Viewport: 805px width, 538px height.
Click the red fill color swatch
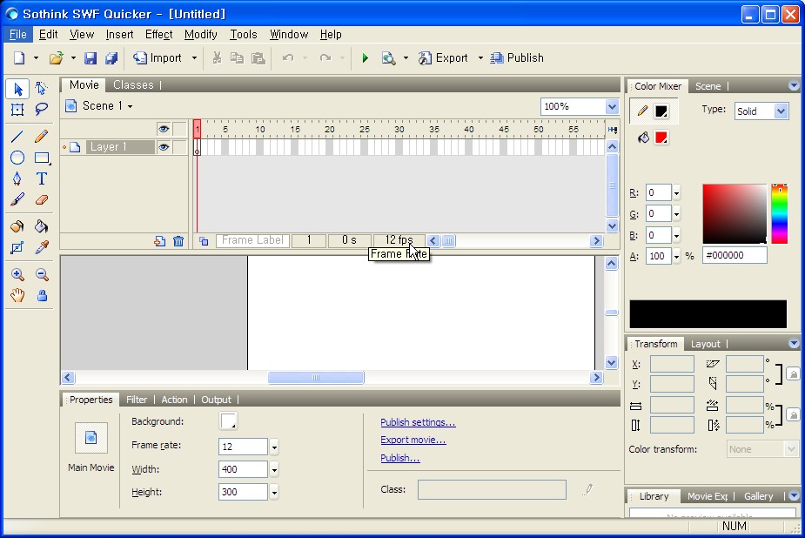pyautogui.click(x=661, y=138)
